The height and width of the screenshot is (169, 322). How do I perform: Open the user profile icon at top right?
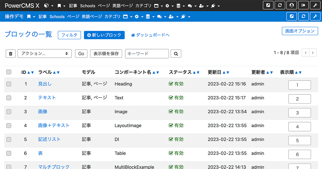(292, 5)
